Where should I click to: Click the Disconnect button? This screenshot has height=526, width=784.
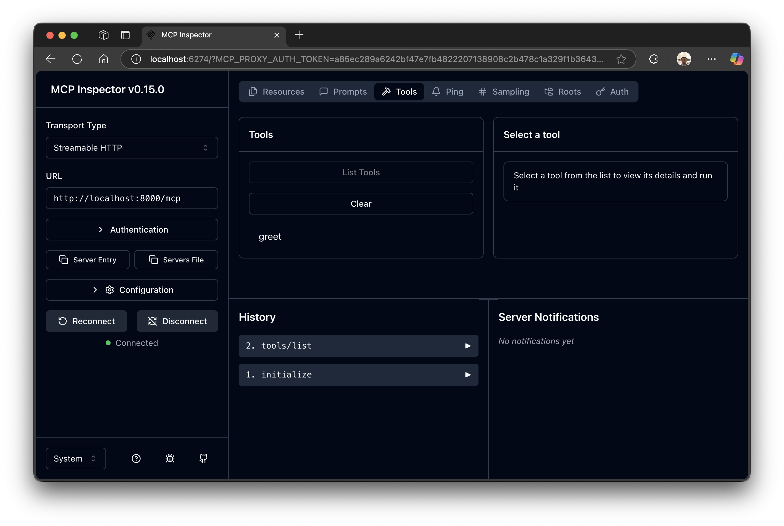[177, 321]
